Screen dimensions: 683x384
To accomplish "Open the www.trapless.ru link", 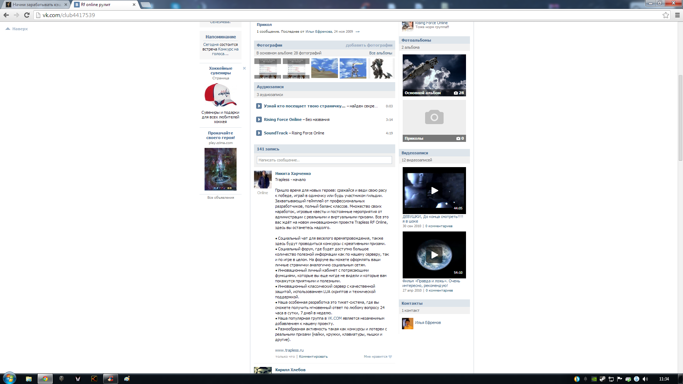I will pyautogui.click(x=289, y=350).
